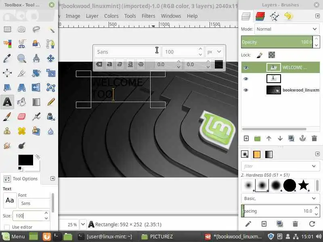The width and height of the screenshot is (323, 242).
Task: Select the Ink tool
Action: point(51,117)
